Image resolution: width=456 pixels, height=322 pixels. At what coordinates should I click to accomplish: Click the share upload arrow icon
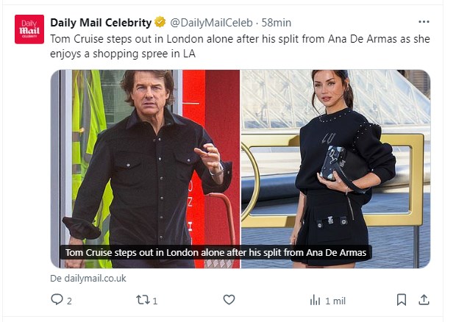coord(424,299)
